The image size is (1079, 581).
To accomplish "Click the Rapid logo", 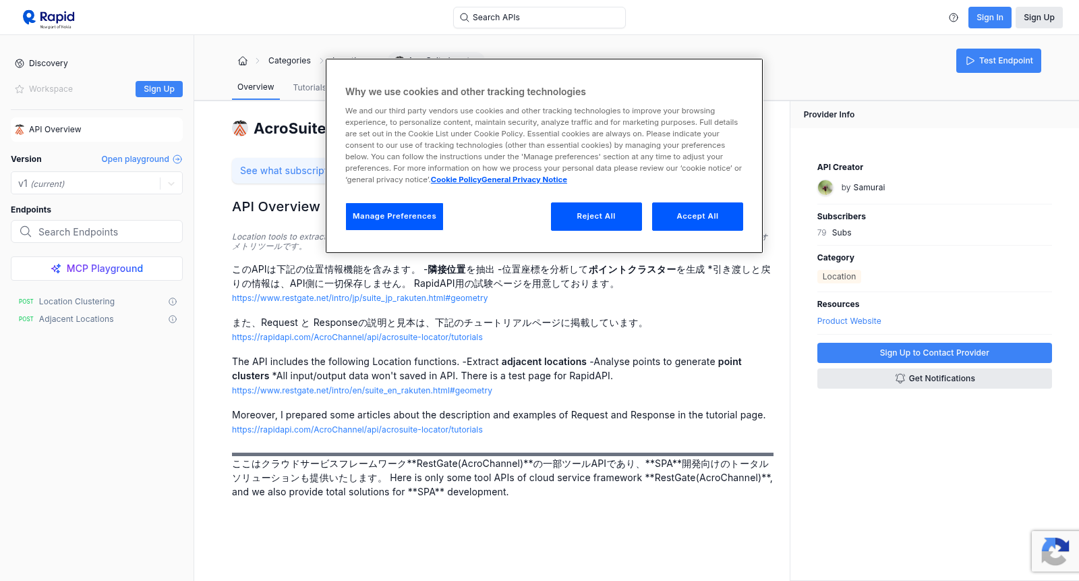I will (49, 18).
